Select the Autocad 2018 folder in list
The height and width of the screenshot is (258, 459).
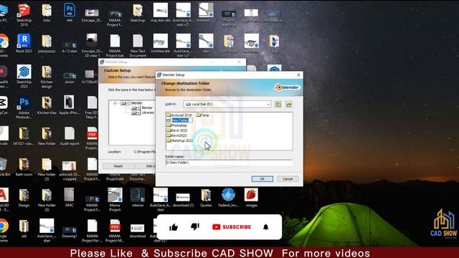pos(179,115)
